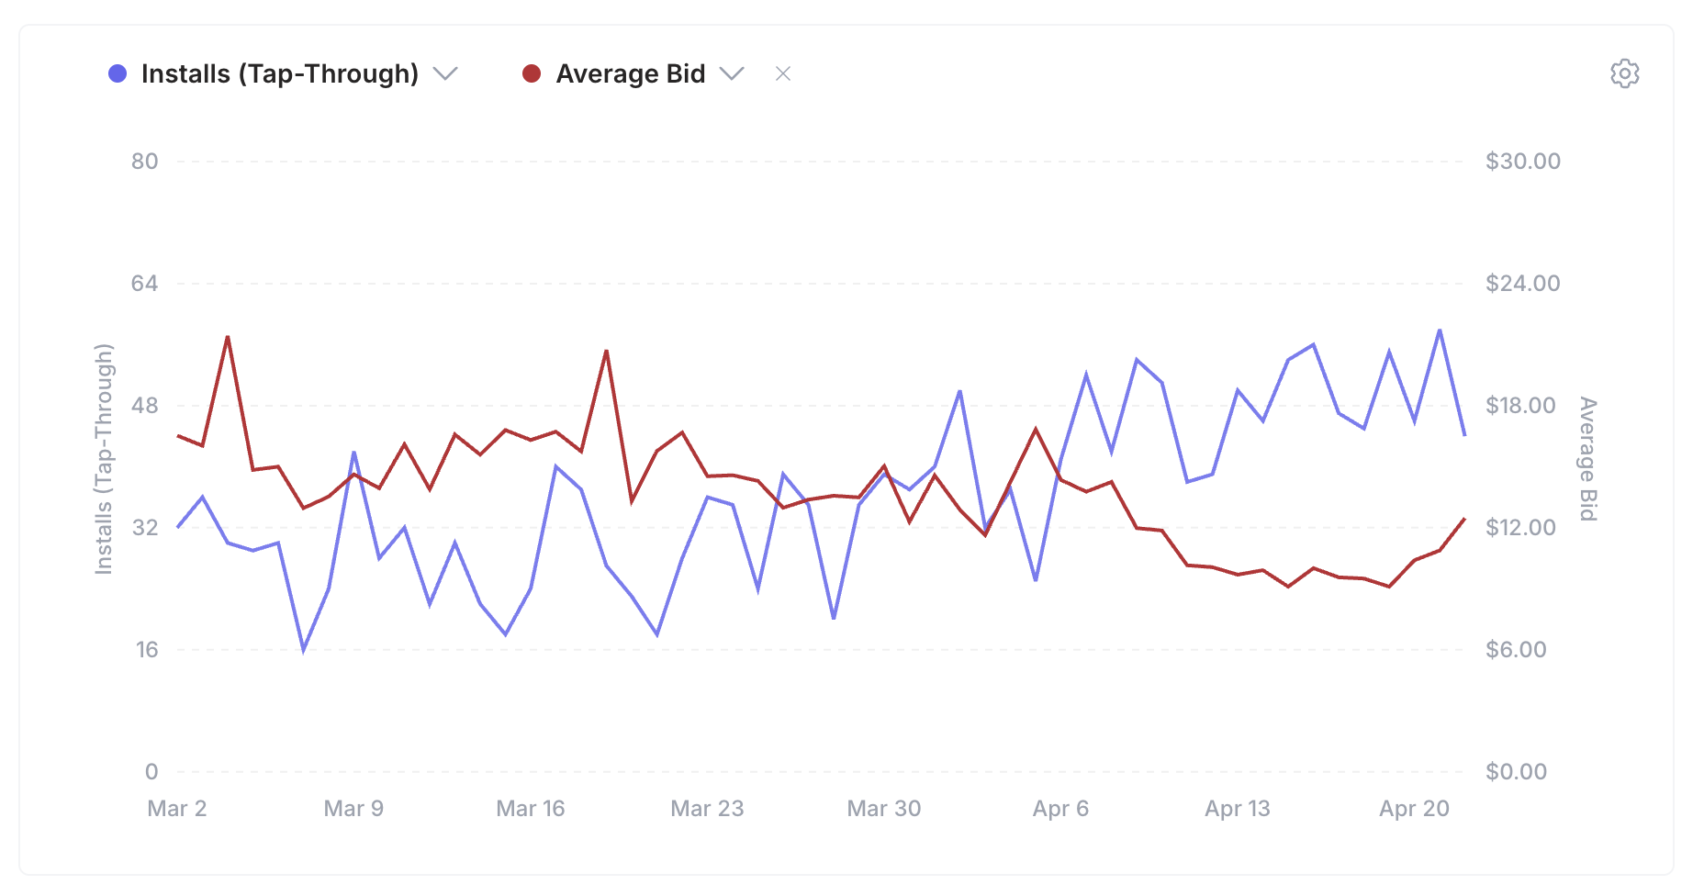Expand the chevron beside Average Bid
The width and height of the screenshot is (1704, 896).
(x=733, y=73)
